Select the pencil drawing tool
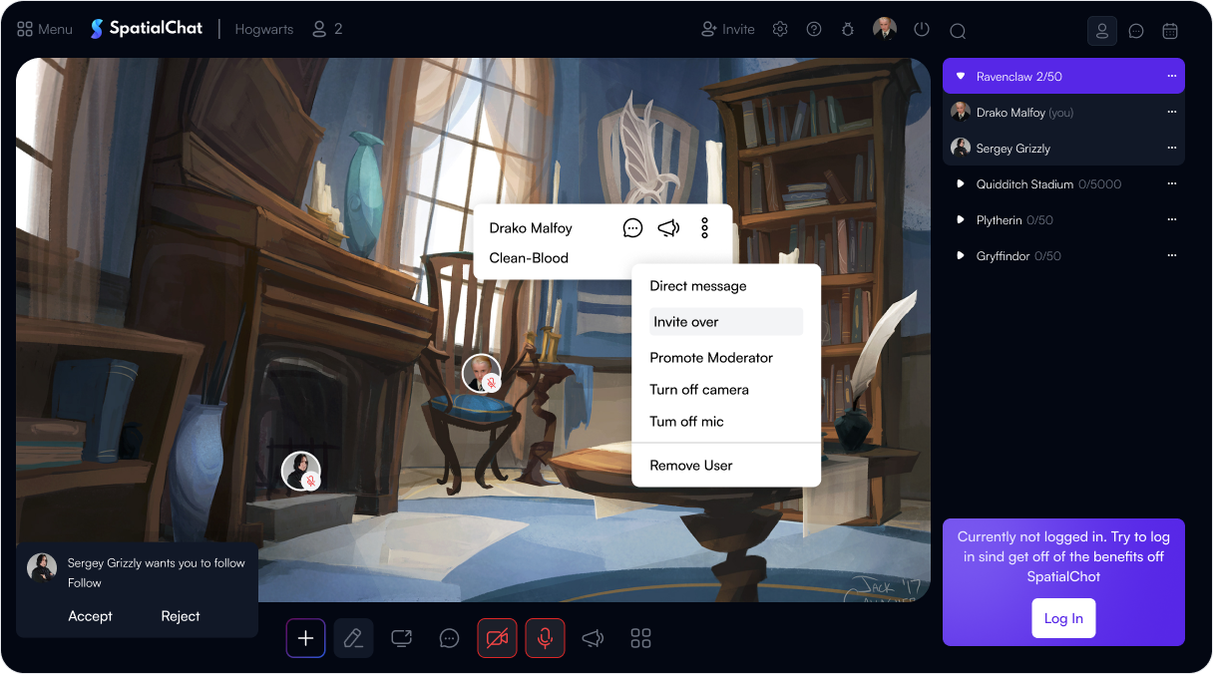Viewport: 1213px width, 674px height. 353,638
